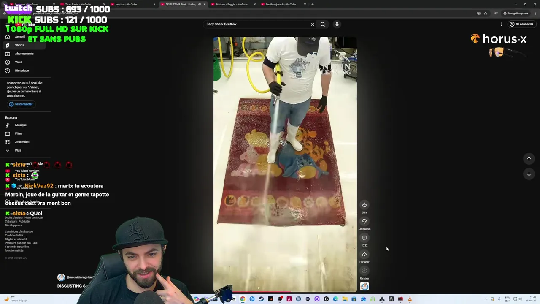The height and width of the screenshot is (304, 540).
Task: Go to next Short with down arrow
Action: (529, 174)
